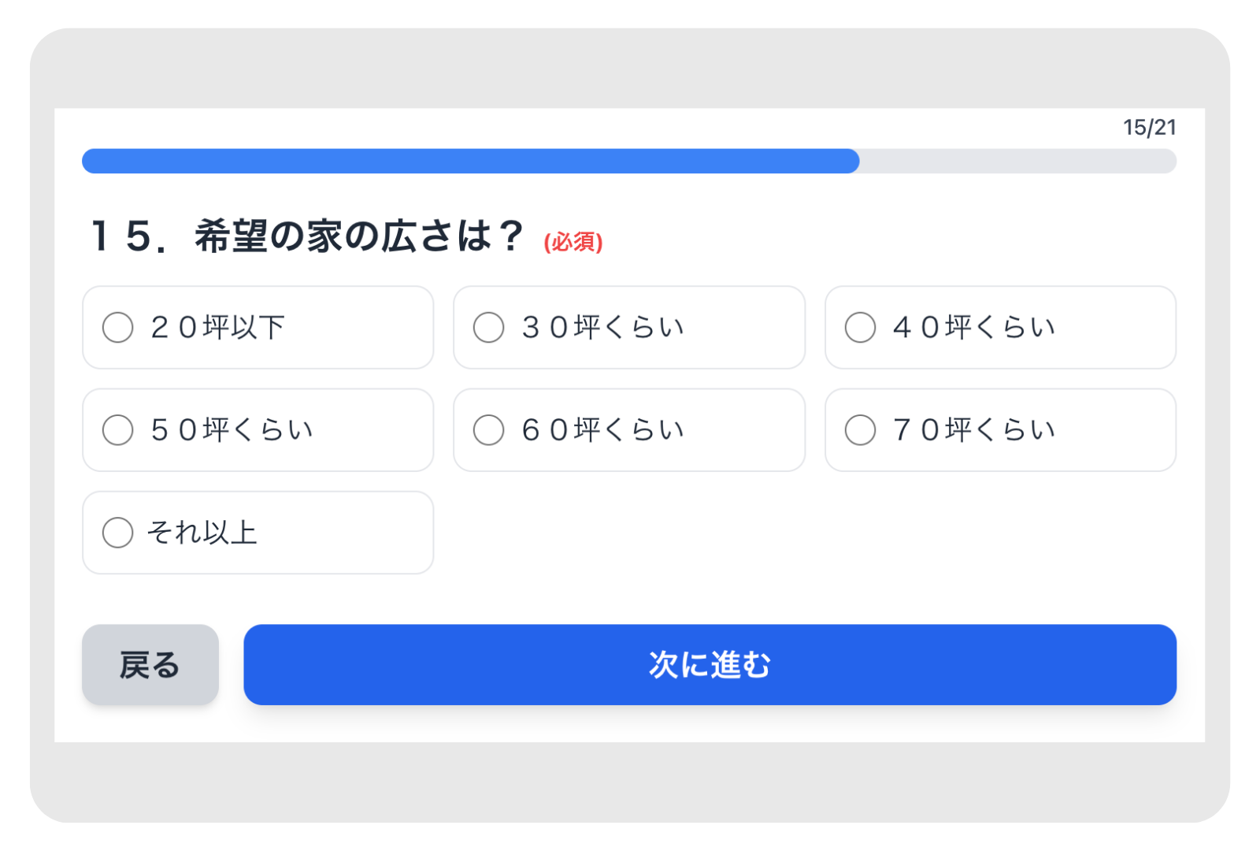Image resolution: width=1260 pixels, height=851 pixels.
Task: Click the 40坪くらい answer card
Action: coord(1000,327)
